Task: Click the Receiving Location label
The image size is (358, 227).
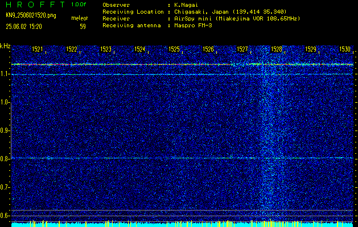Action: point(133,11)
